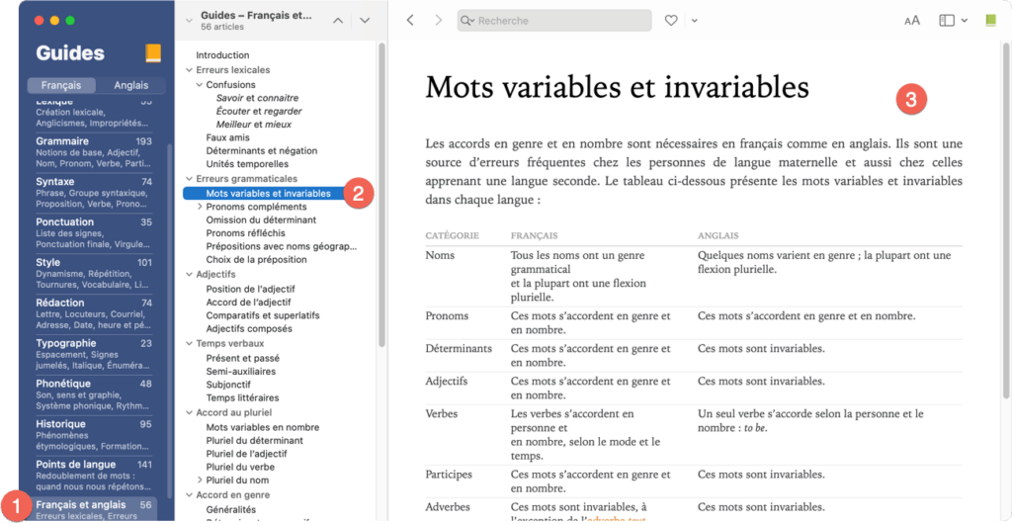1012x524 pixels.
Task: Open the Introduction article
Action: [222, 55]
